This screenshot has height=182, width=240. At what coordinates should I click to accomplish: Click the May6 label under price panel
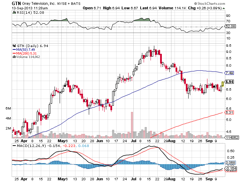(x=63, y=141)
